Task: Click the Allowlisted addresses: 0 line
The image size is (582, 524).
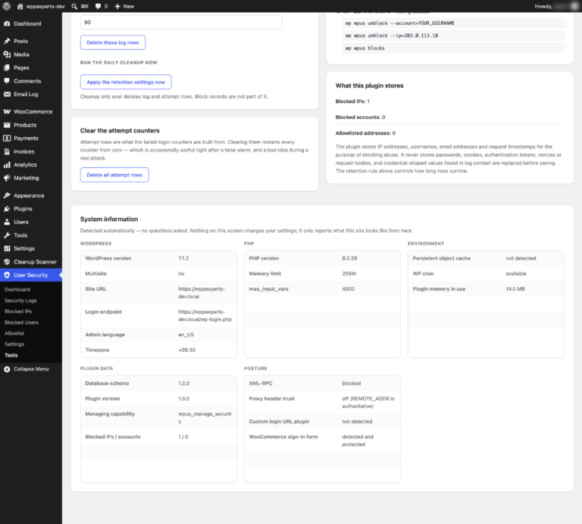Action: pos(365,133)
